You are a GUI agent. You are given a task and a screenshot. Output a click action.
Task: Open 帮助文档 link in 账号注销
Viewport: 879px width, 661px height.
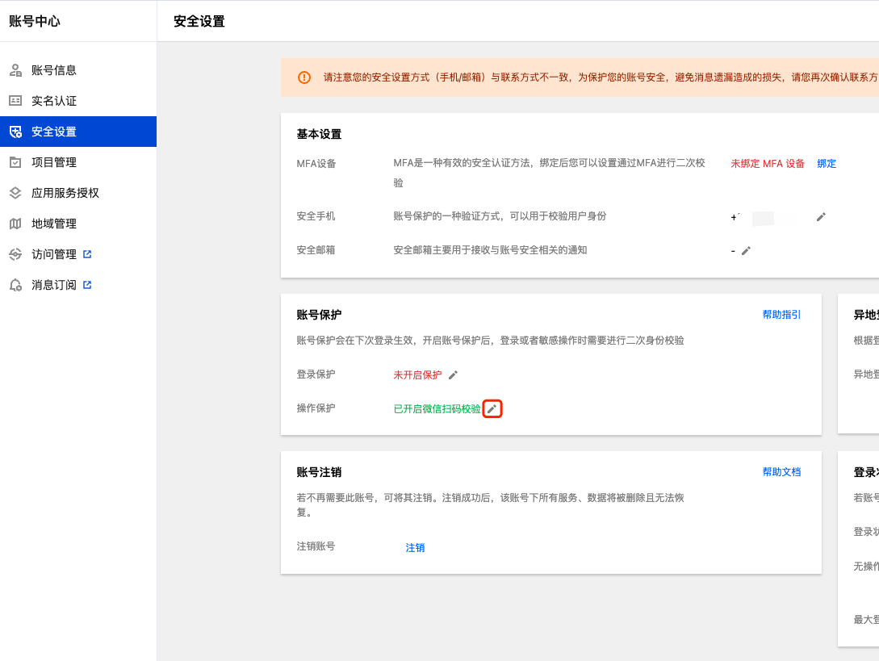[x=781, y=472]
